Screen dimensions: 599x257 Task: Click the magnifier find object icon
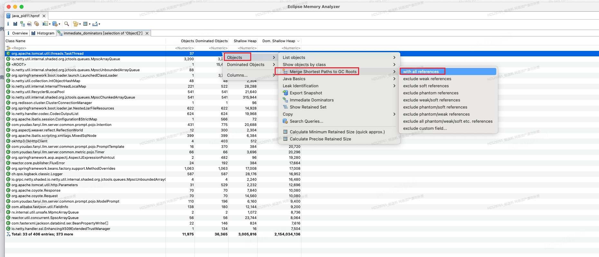[x=67, y=24]
